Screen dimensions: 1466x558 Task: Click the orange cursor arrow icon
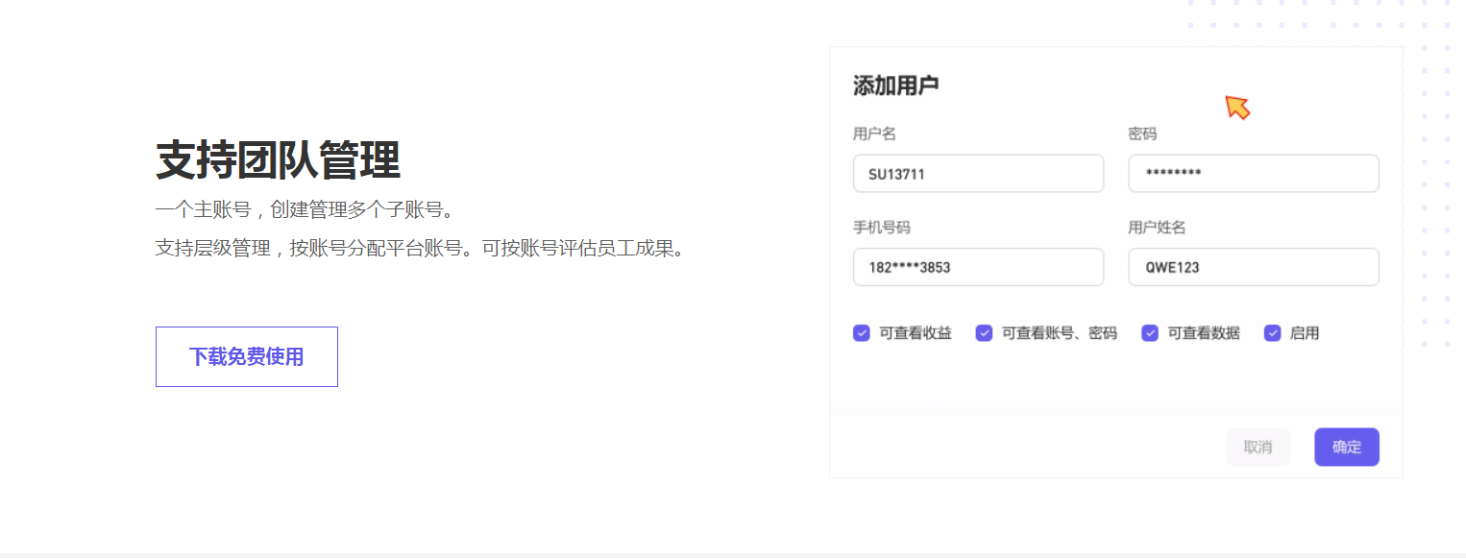point(1237,108)
